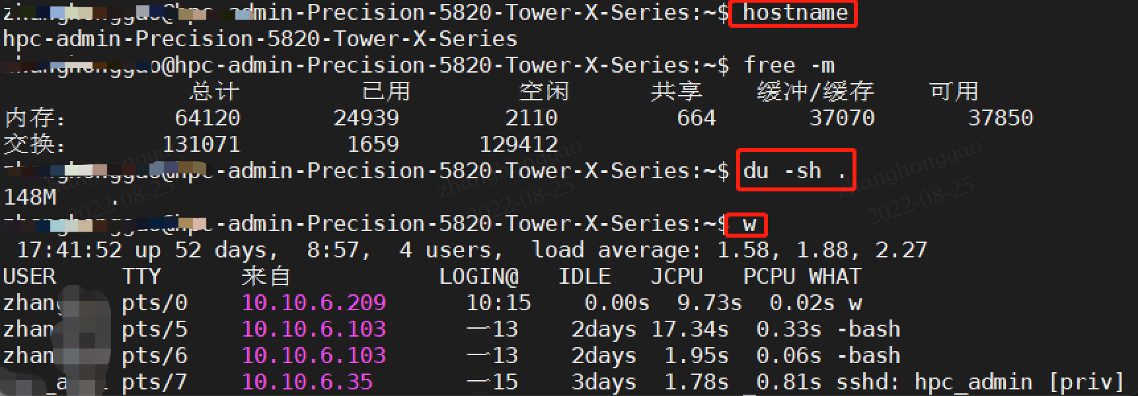The image size is (1138, 396).
Task: Select total memory value 64120
Action: [x=208, y=118]
